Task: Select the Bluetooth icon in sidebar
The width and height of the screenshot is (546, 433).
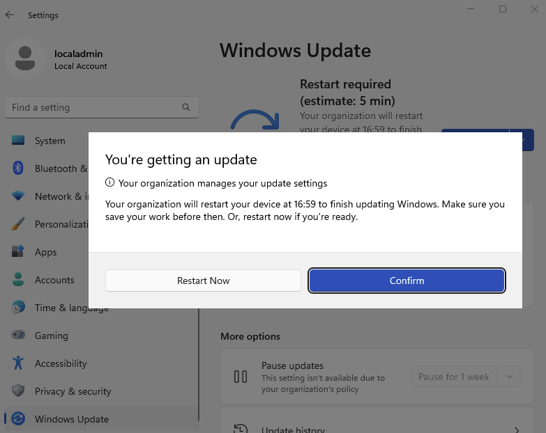Action: [x=18, y=168]
